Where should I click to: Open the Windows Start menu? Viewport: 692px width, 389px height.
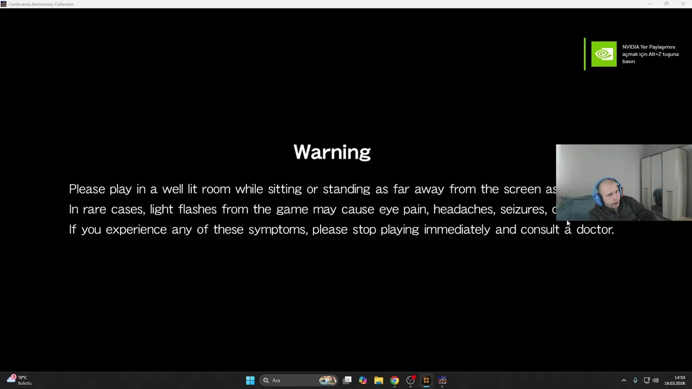point(250,380)
